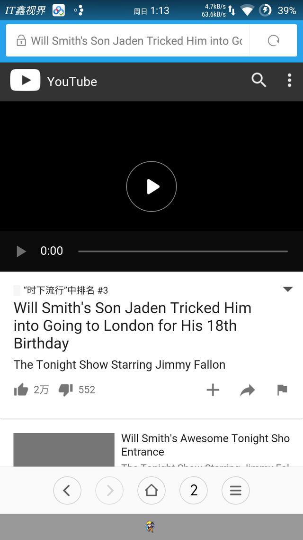Viewport: 303px width, 540px height.
Task: Click small play button beside 0:00
Action: (21, 251)
